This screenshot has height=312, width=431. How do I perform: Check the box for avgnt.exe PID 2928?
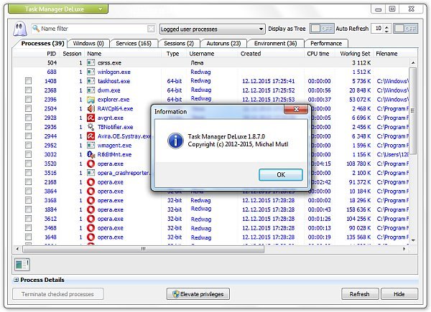coord(28,118)
